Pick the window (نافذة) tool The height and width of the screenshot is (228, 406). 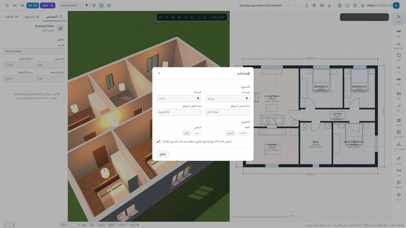click(399, 81)
